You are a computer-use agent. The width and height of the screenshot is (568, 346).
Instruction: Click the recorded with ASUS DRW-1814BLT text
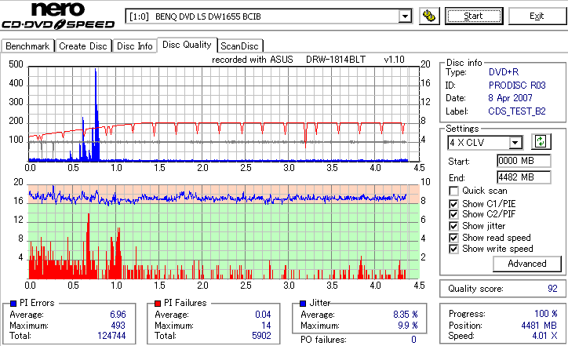click(x=308, y=60)
